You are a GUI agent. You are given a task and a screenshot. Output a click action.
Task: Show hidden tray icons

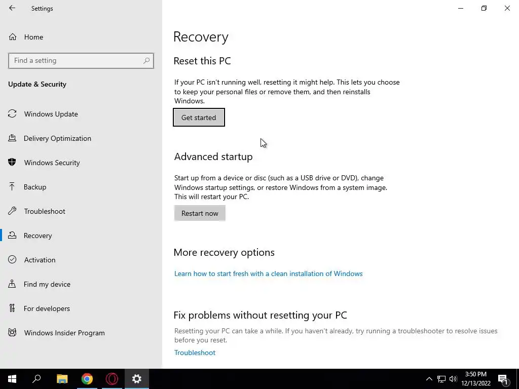[x=429, y=379]
